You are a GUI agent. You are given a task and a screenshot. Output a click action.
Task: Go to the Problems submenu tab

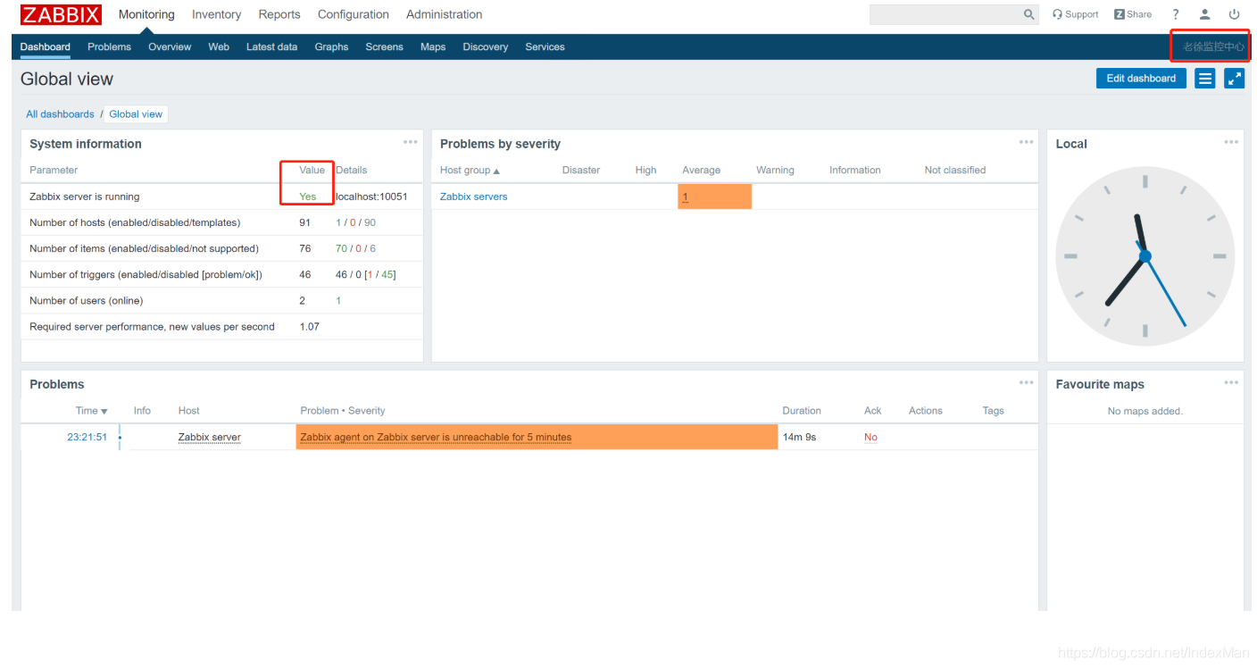tap(109, 46)
